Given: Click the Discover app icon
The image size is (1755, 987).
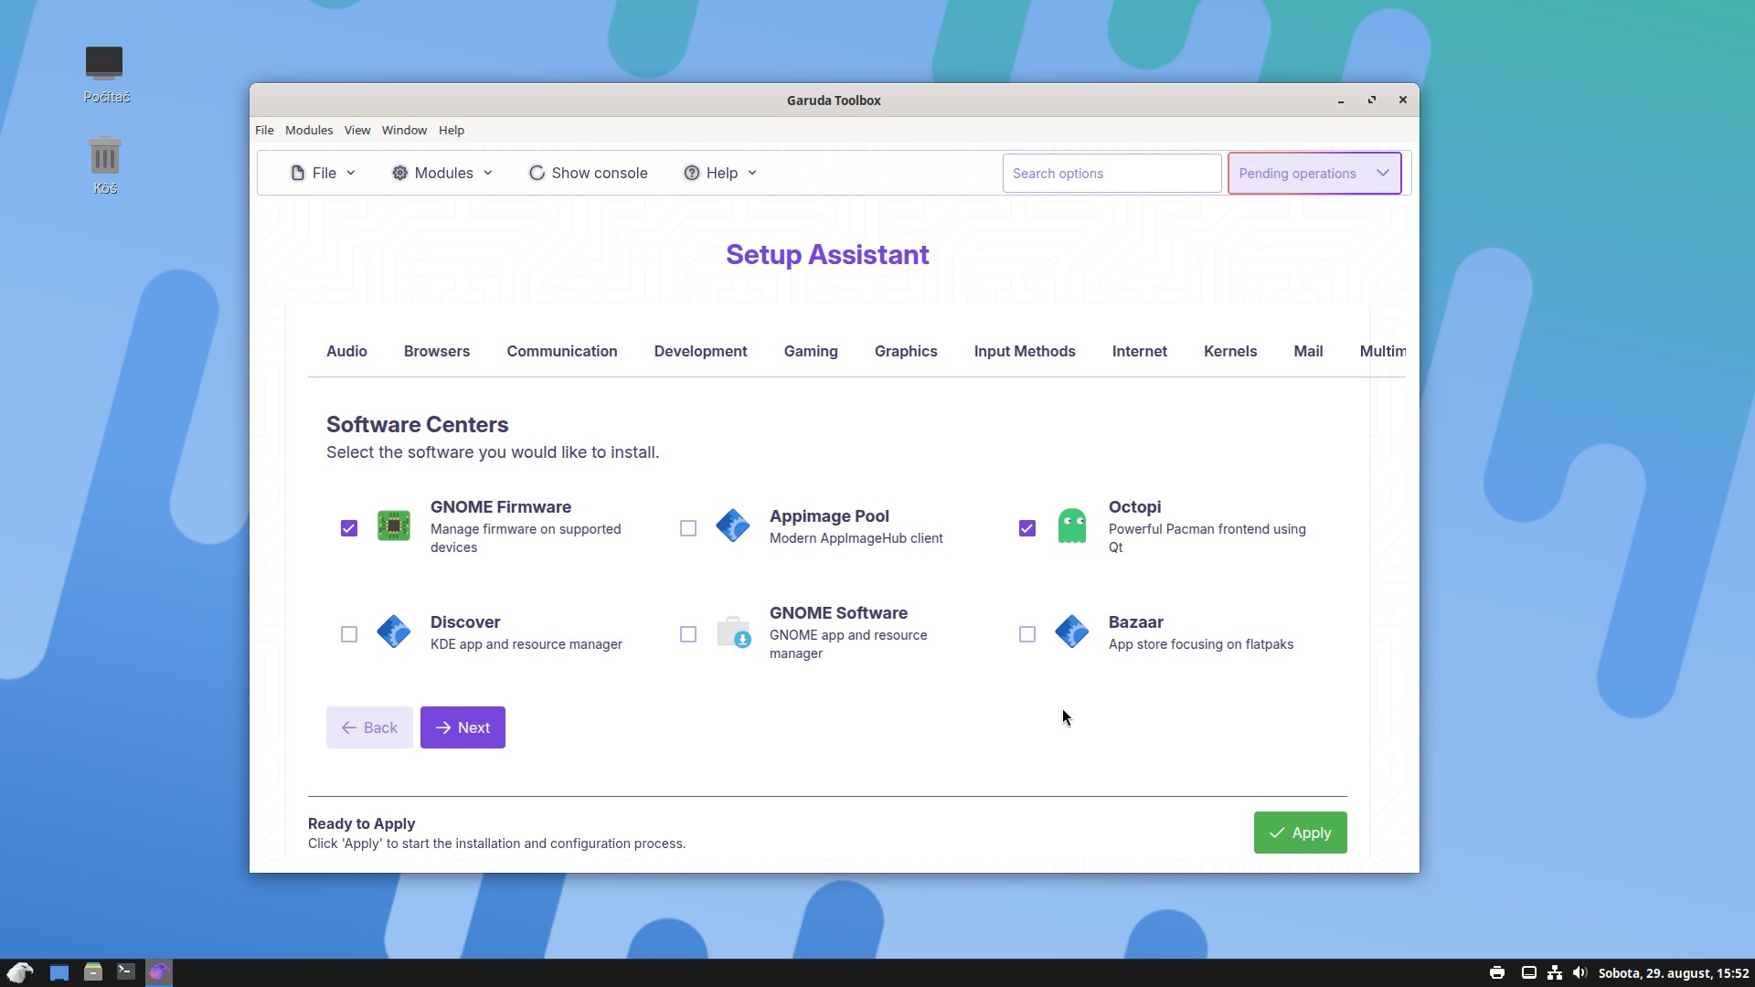Looking at the screenshot, I should [394, 632].
